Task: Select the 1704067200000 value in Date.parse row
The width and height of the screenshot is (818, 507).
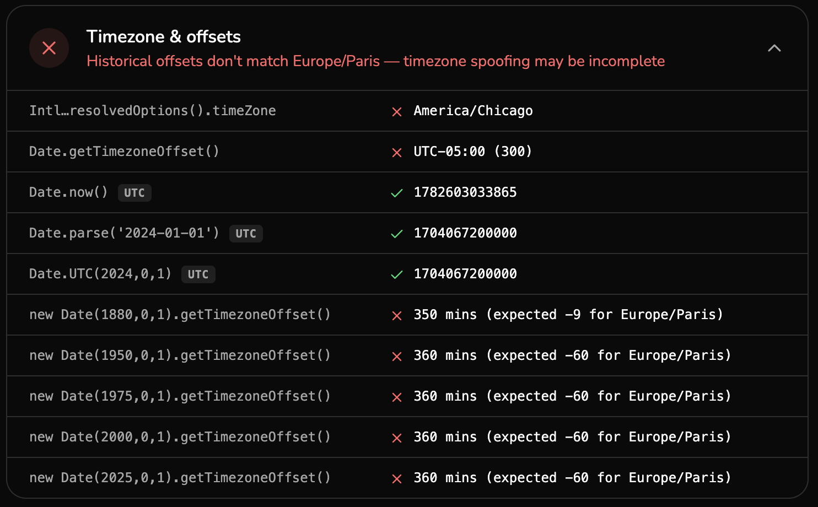Action: point(465,233)
